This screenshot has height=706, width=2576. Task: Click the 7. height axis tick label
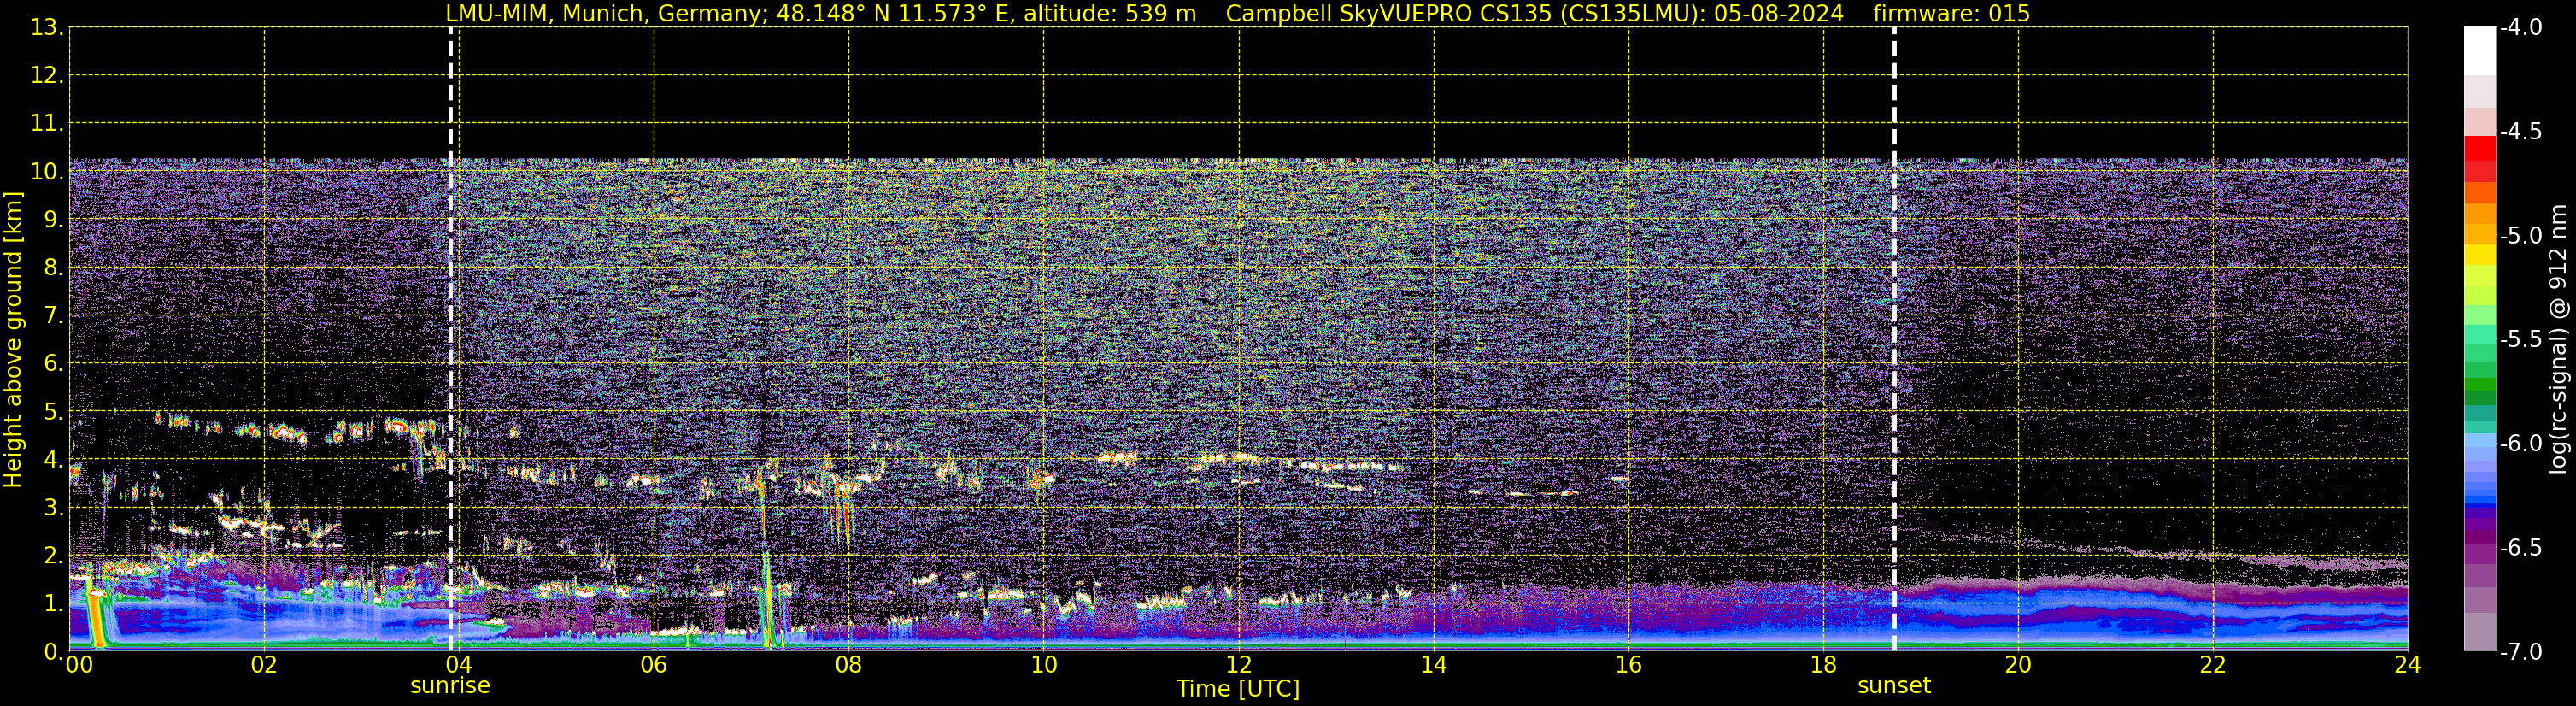point(53,316)
